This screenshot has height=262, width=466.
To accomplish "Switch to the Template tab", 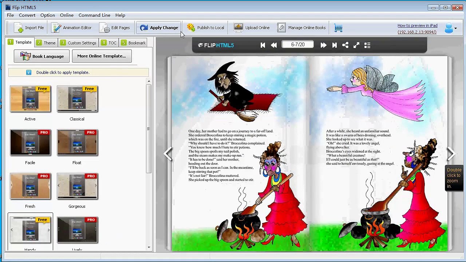I will click(x=20, y=43).
